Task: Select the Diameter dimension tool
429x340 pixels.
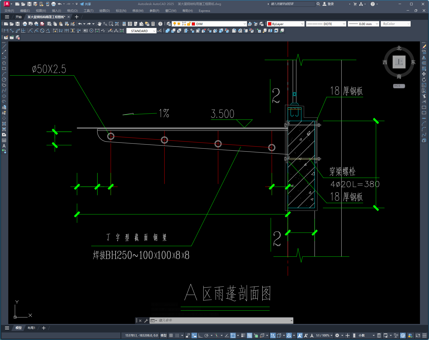Action: click(42, 31)
